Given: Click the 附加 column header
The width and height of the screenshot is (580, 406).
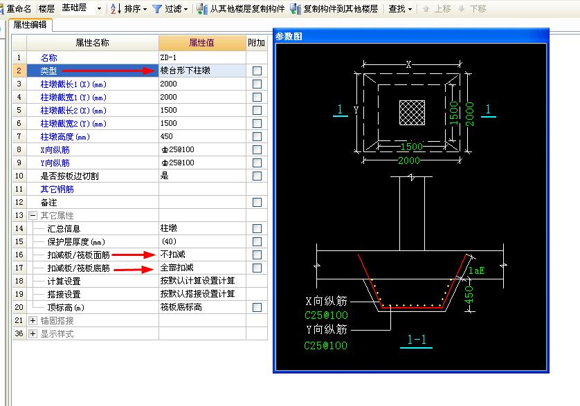Looking at the screenshot, I should tap(256, 43).
